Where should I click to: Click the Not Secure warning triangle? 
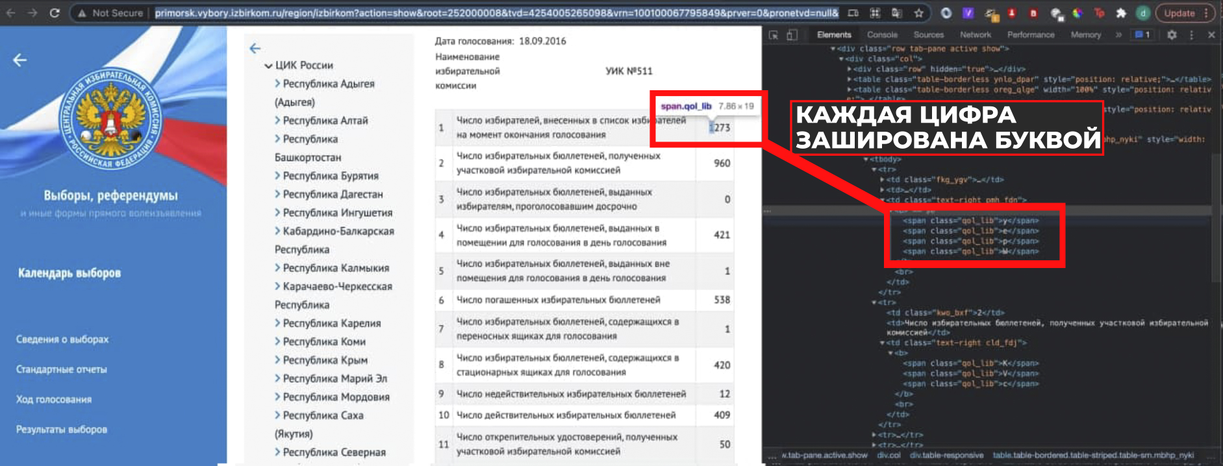(x=82, y=13)
